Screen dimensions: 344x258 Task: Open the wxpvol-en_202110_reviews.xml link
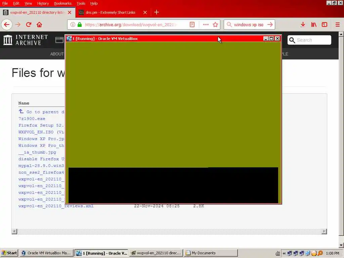click(x=56, y=206)
